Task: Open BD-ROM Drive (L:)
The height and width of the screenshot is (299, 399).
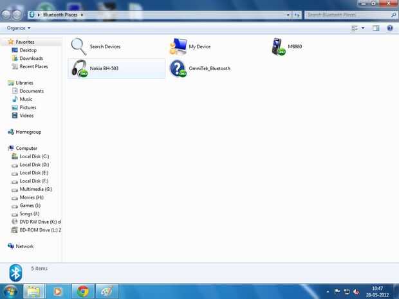Action: [x=40, y=230]
